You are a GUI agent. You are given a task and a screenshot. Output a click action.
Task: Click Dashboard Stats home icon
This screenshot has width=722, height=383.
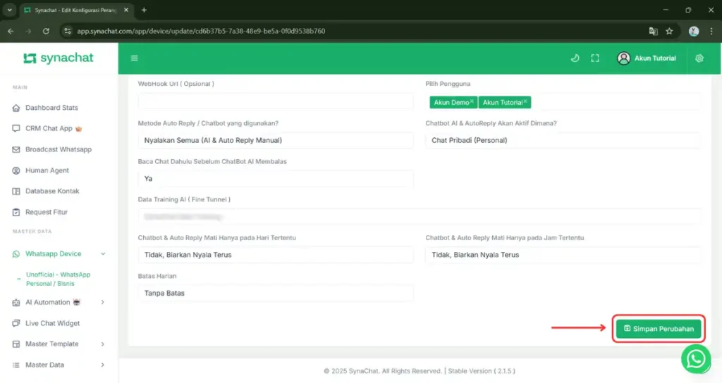[x=16, y=108]
